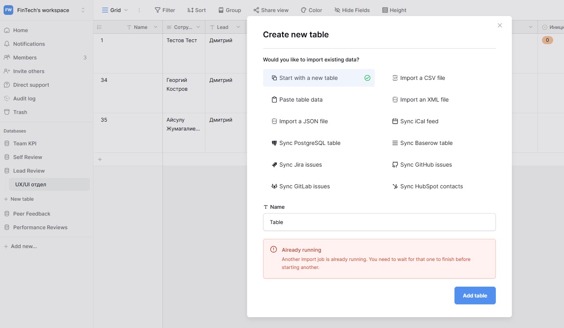Screen dimensions: 564x328
Task: Click the PostgreSQL elephant icon
Action: coord(274,143)
